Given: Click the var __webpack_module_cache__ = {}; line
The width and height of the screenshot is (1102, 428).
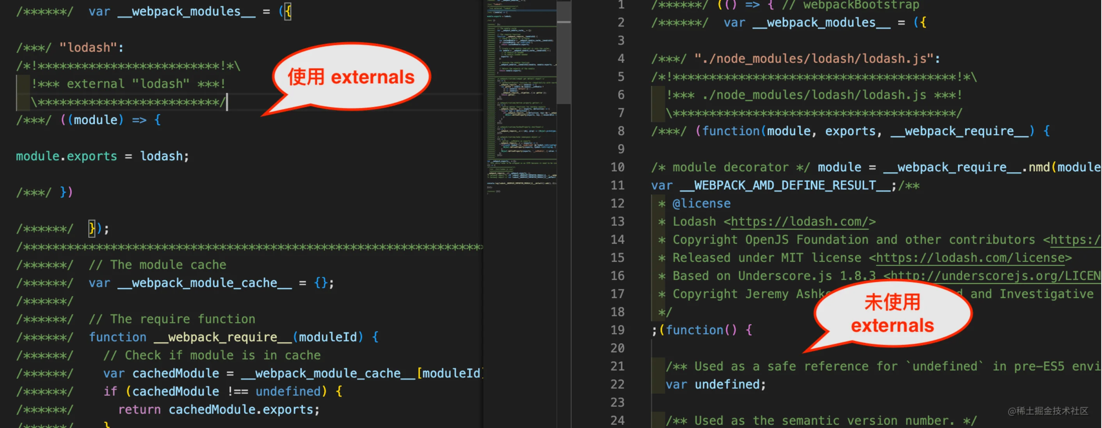Looking at the screenshot, I should (x=212, y=283).
